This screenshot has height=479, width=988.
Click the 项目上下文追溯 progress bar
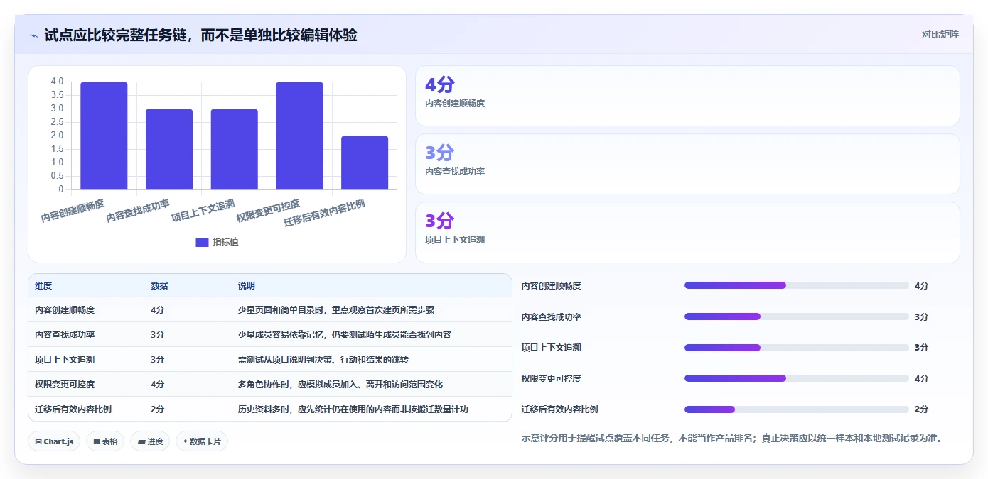[796, 348]
